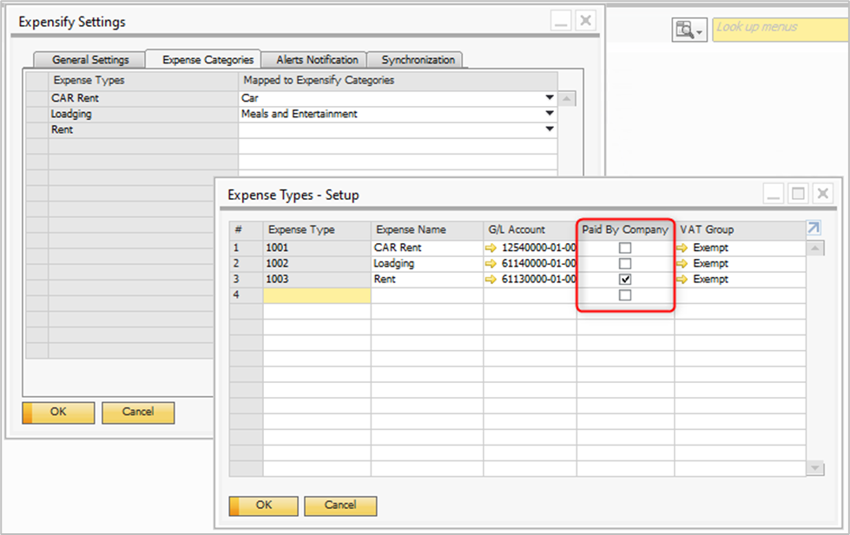Viewport: 850px width, 535px height.
Task: Click G/L Account link arrow for Loadging row
Action: [492, 264]
